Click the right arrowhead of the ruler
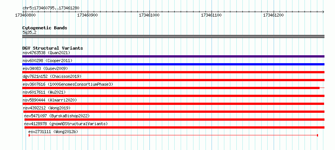335x150 pixels. tap(323, 12)
